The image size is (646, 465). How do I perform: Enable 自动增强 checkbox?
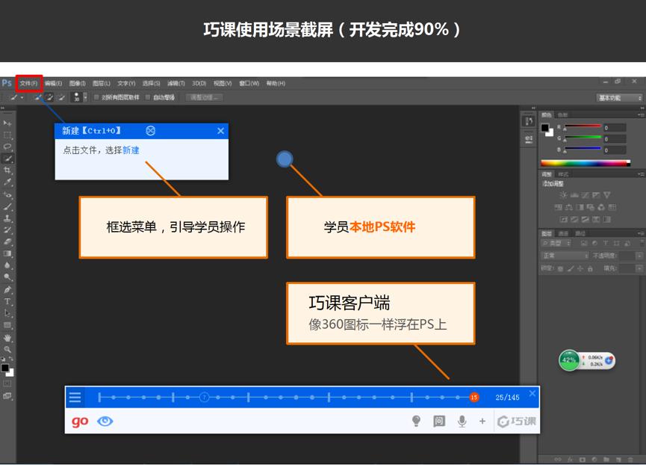[148, 97]
